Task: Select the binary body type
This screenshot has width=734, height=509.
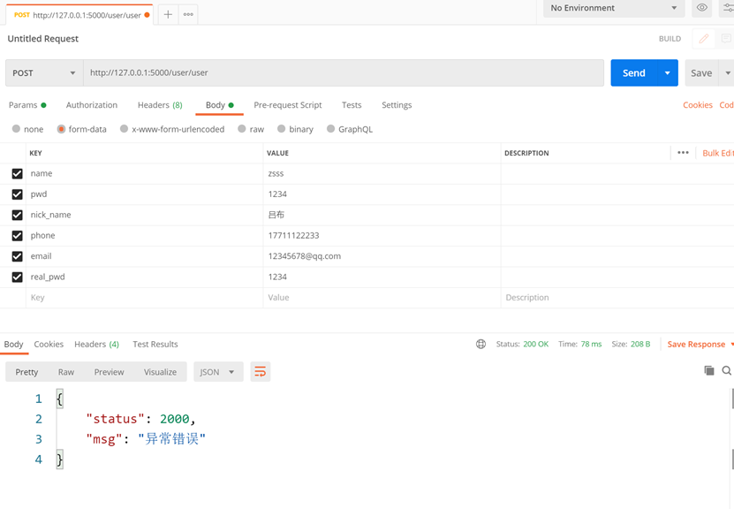Action: pos(282,129)
